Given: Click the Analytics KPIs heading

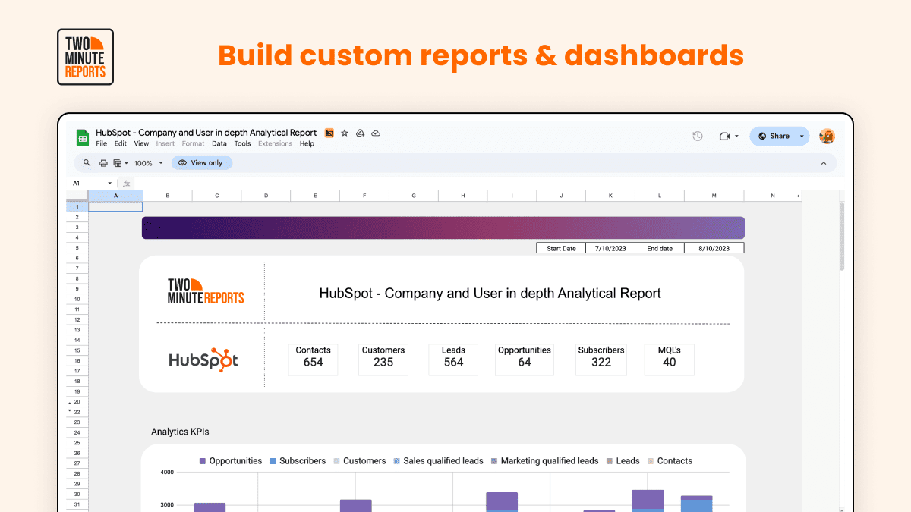Looking at the screenshot, I should [x=180, y=432].
